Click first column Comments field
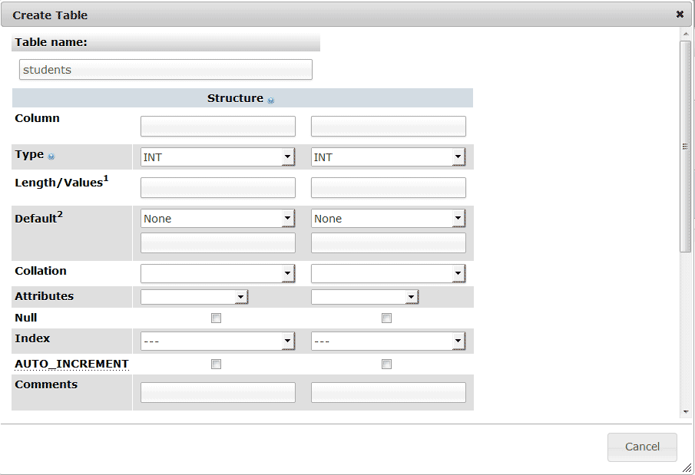 217,393
